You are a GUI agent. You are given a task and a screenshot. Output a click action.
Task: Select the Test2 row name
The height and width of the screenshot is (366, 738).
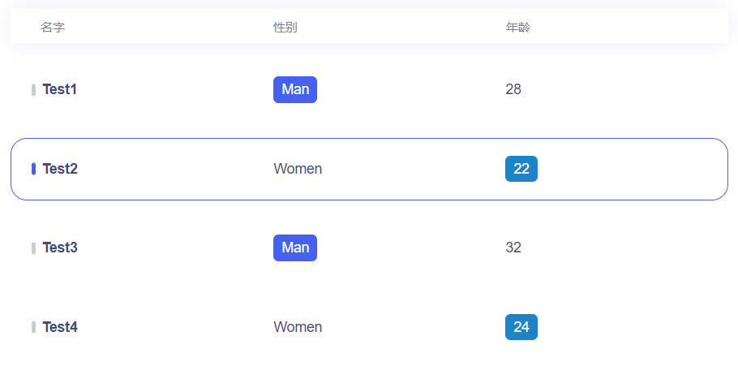tap(60, 169)
